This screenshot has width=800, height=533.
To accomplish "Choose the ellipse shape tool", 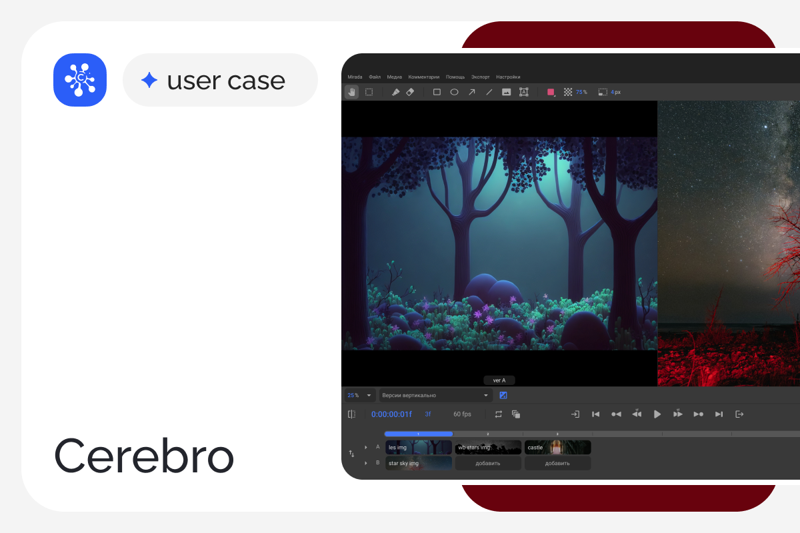I will click(454, 92).
